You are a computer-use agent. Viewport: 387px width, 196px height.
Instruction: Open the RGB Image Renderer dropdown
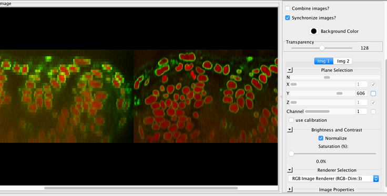pyautogui.click(x=333, y=179)
